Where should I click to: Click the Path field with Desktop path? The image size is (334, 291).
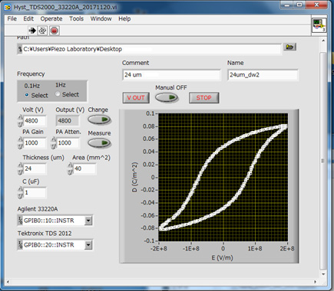[x=152, y=49]
